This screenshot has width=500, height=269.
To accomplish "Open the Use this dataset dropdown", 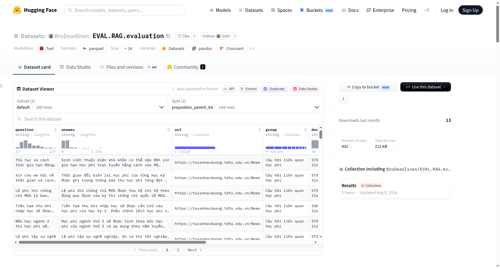I will [x=425, y=87].
